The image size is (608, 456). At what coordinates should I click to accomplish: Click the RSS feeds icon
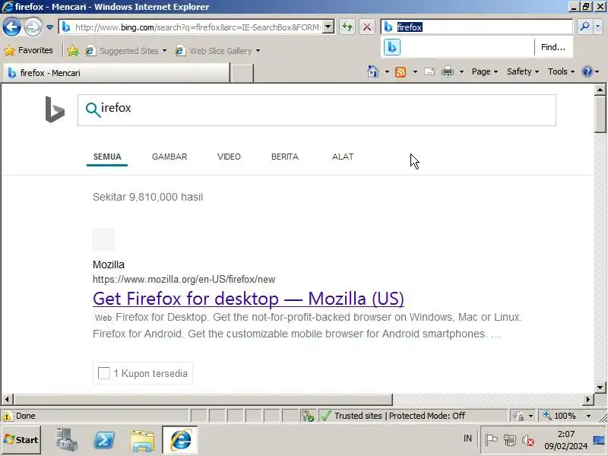coord(401,71)
